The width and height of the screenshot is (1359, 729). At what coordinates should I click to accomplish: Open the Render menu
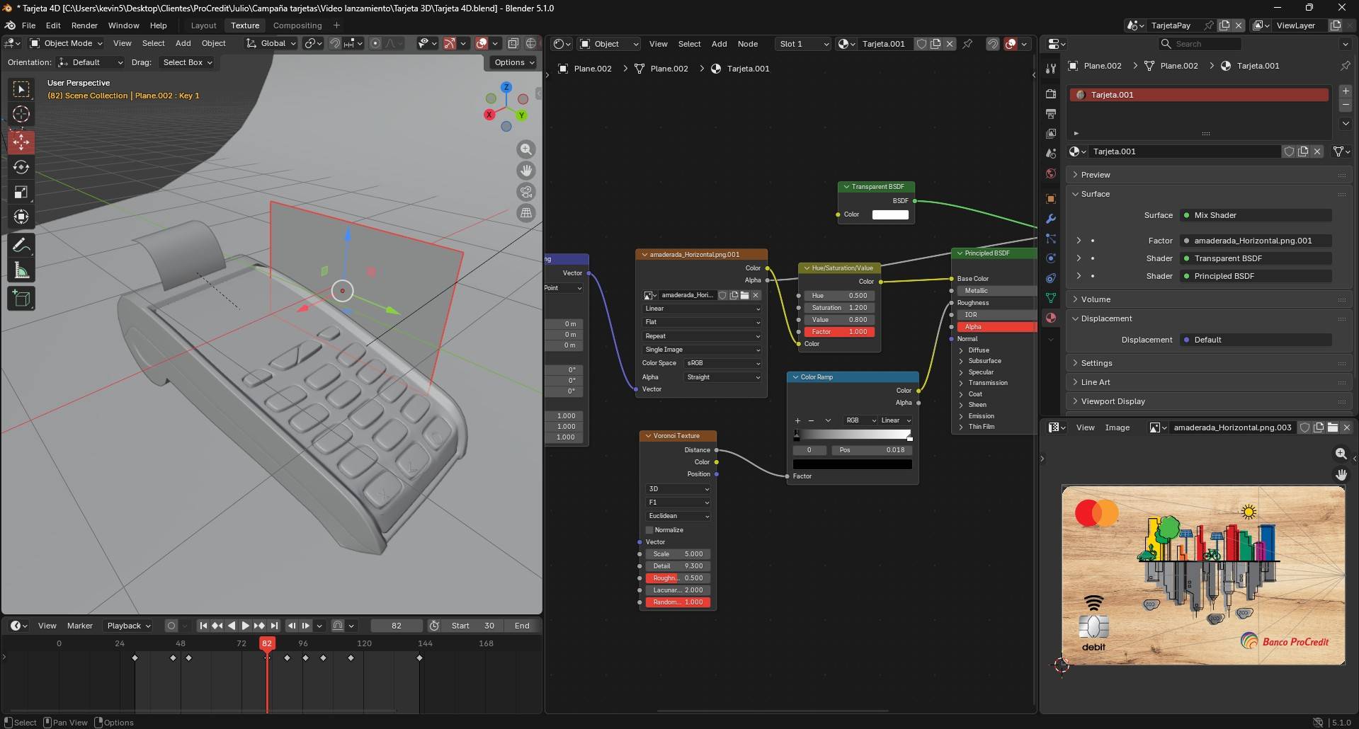pos(84,25)
